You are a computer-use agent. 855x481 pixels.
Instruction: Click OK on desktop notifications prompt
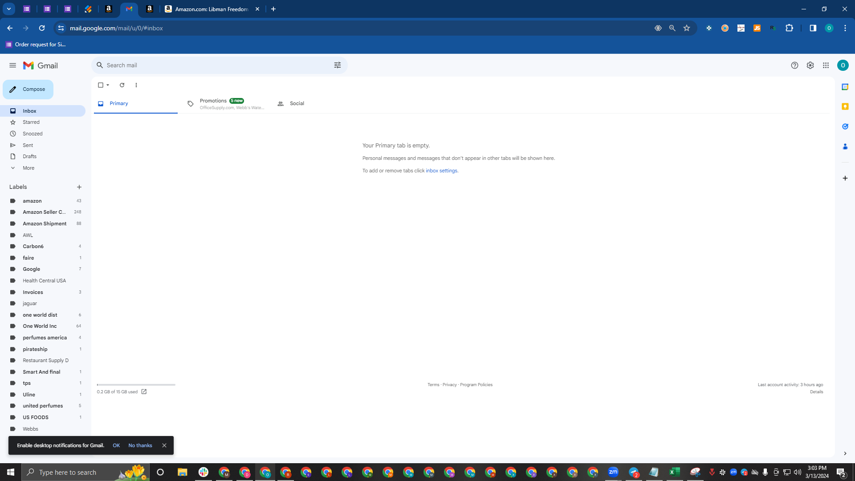tap(116, 445)
